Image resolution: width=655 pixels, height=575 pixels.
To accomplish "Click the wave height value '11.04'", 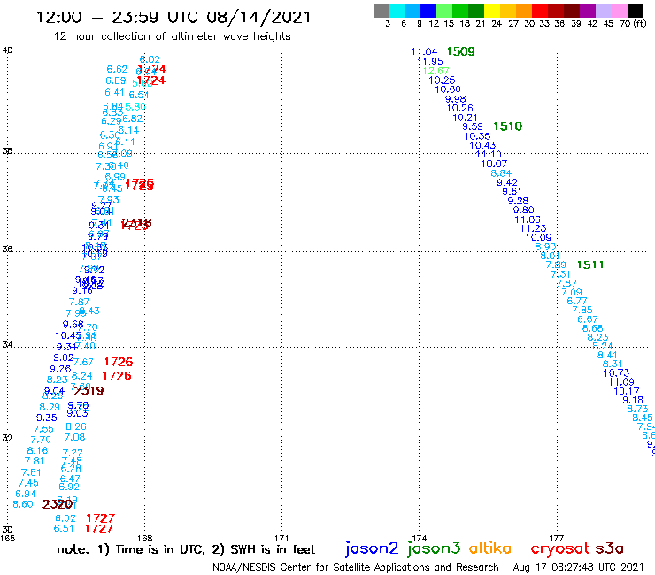I will 424,51.
